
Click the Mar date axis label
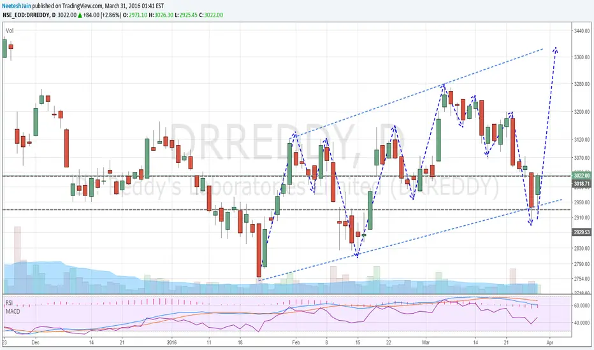click(x=426, y=342)
